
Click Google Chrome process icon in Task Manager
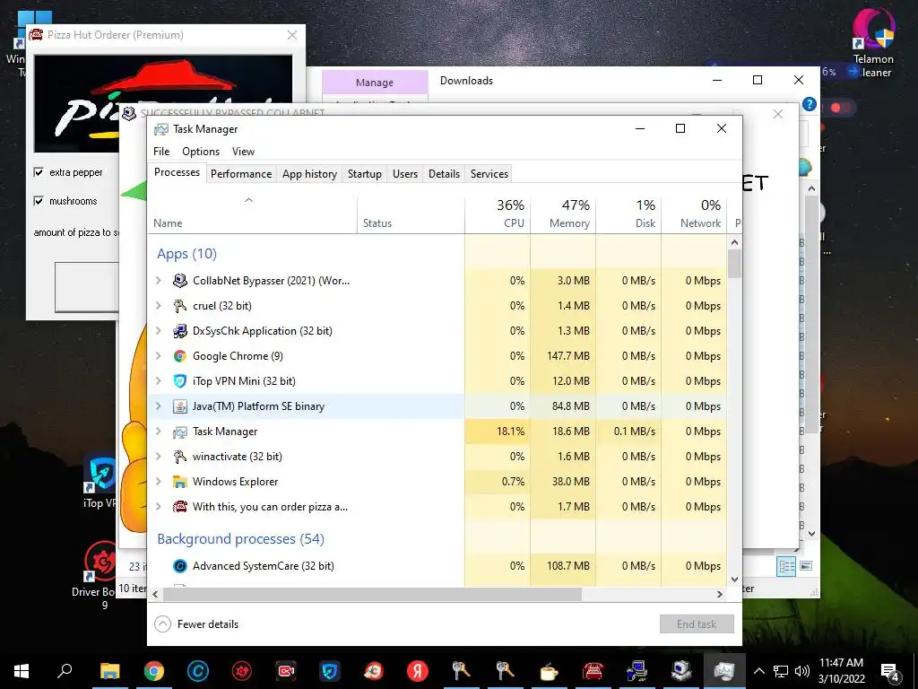point(179,356)
